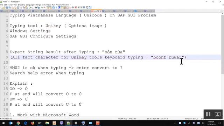Click the Replace toolbar icon
The image size is (224, 126).
(x=38, y=7)
